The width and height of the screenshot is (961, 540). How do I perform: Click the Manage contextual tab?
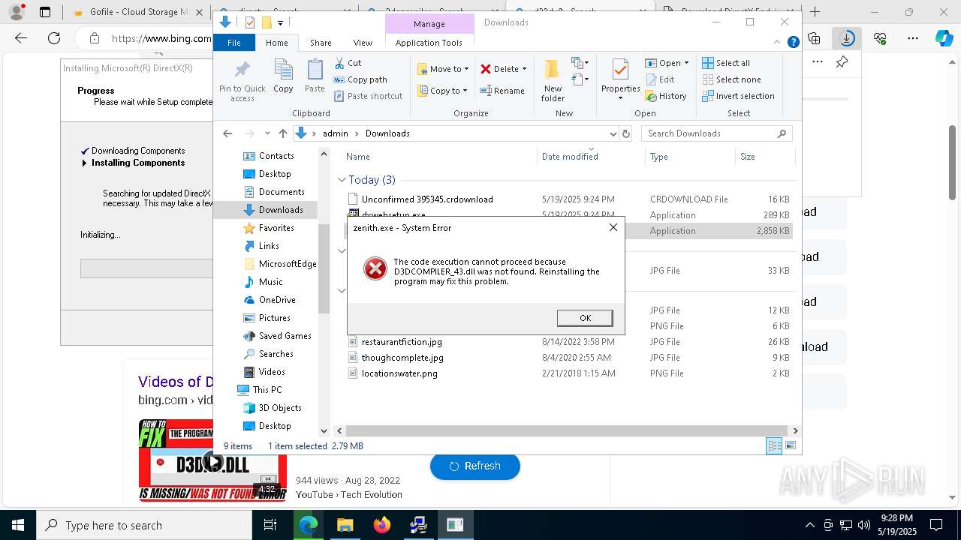[x=429, y=24]
